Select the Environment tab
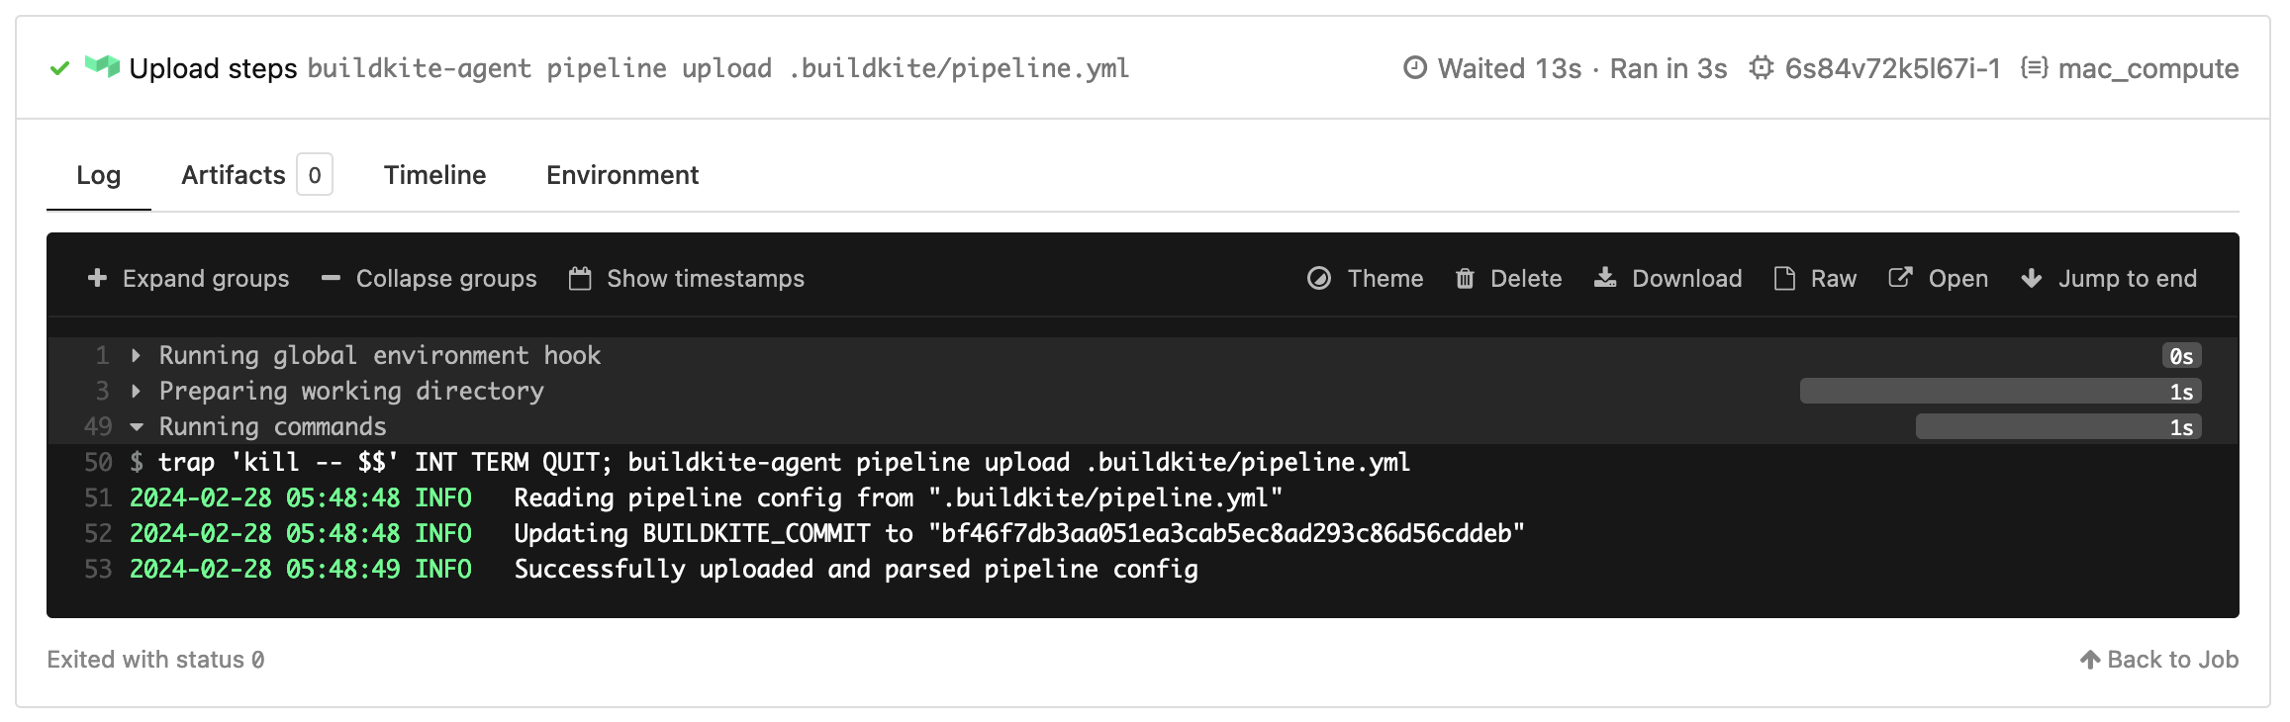Viewport: 2290px width, 722px height. (622, 175)
